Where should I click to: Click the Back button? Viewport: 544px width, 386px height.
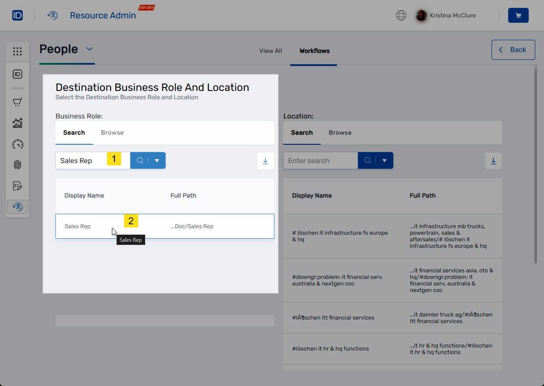513,49
